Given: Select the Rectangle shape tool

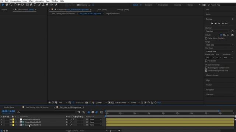Looking at the screenshot, I should [x=27, y=5].
